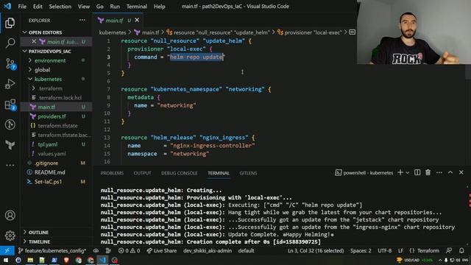Screen dimensions: 471x265
Task: Open the Help menu
Action: 159,7
